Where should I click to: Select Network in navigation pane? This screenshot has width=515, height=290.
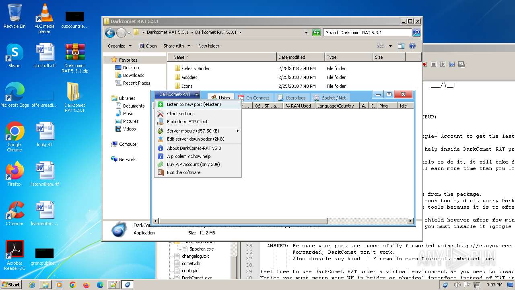tap(127, 159)
